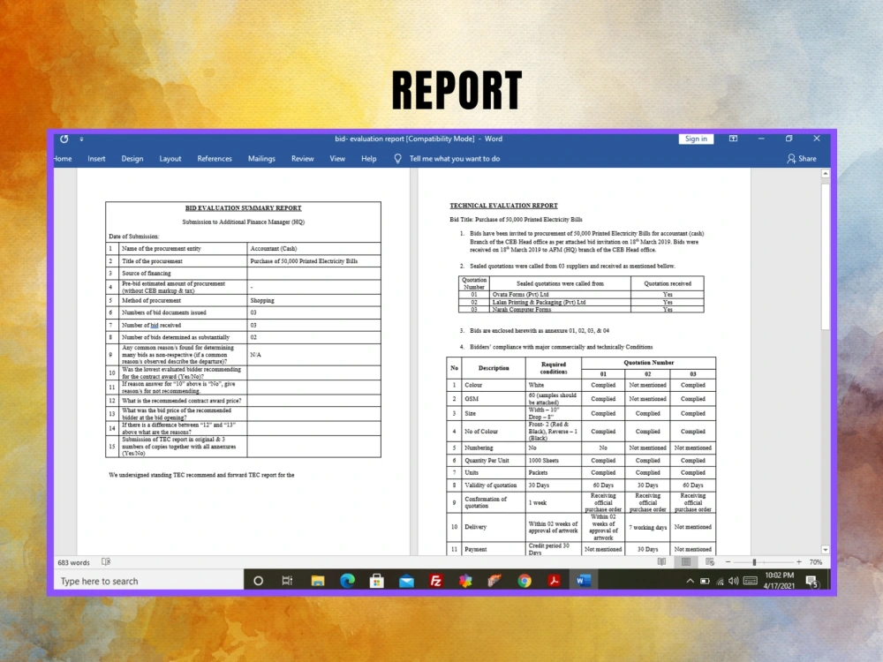Click the 70% zoom level
The height and width of the screenshot is (662, 883).
click(815, 562)
